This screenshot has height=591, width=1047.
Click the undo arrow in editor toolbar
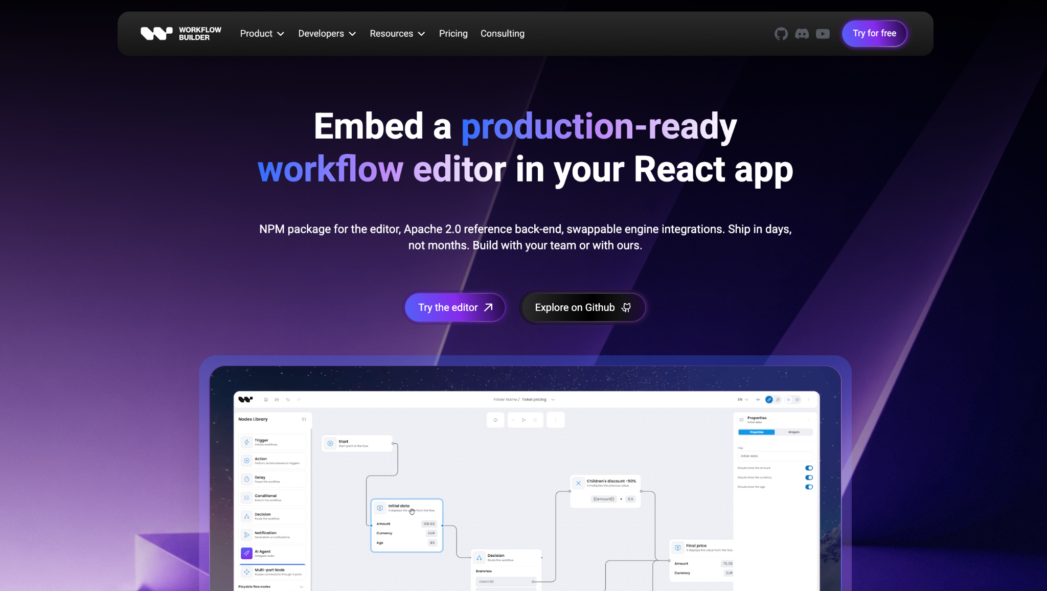[288, 400]
